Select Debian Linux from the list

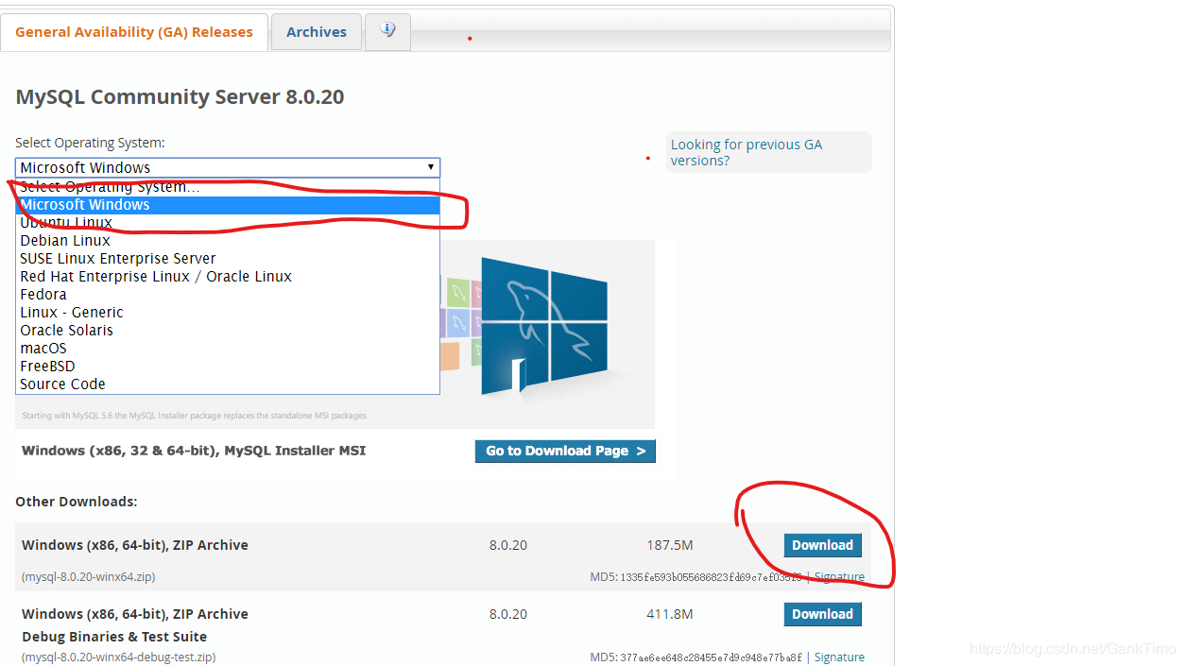tap(228, 241)
